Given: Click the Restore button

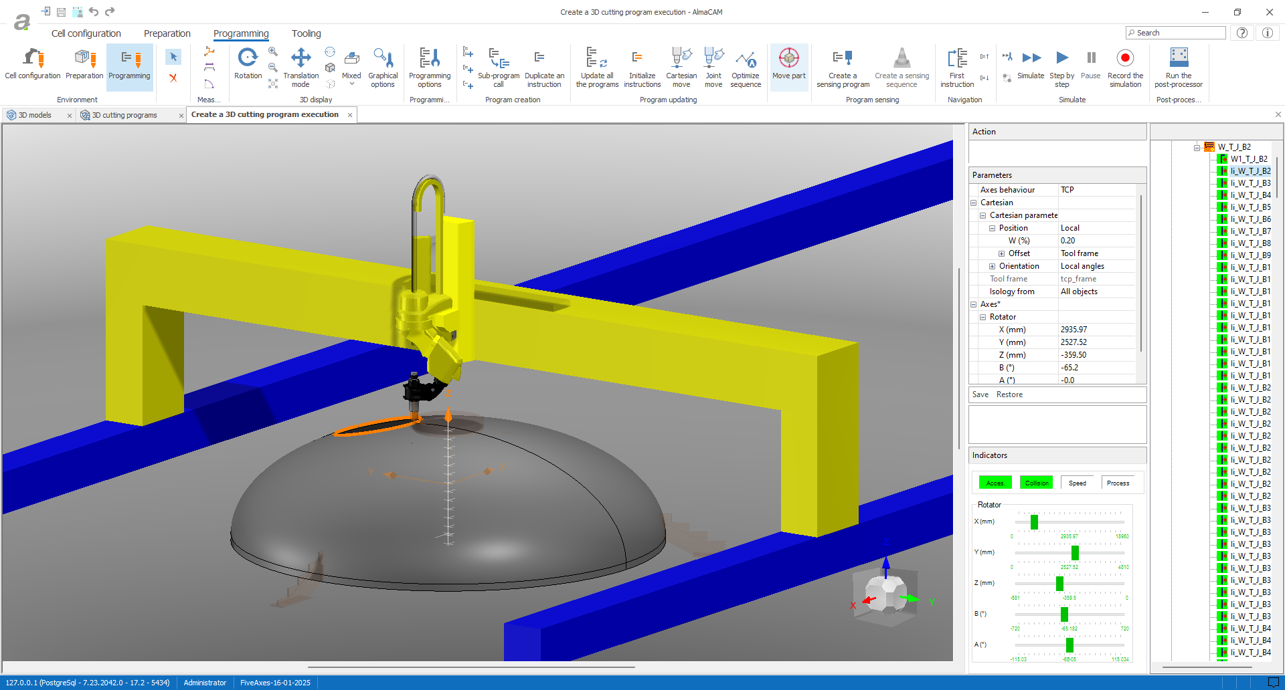Looking at the screenshot, I should (x=1009, y=394).
